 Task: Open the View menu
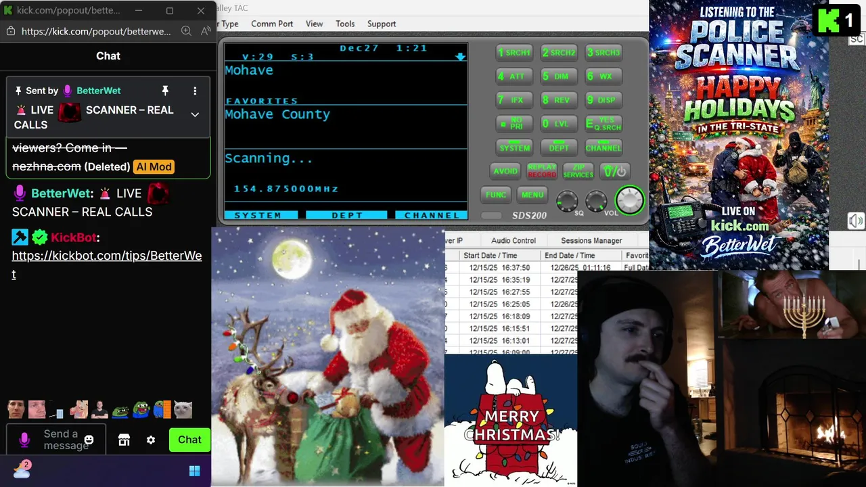[314, 24]
